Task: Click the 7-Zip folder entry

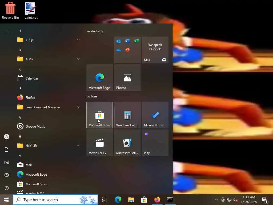Action: 49,40
